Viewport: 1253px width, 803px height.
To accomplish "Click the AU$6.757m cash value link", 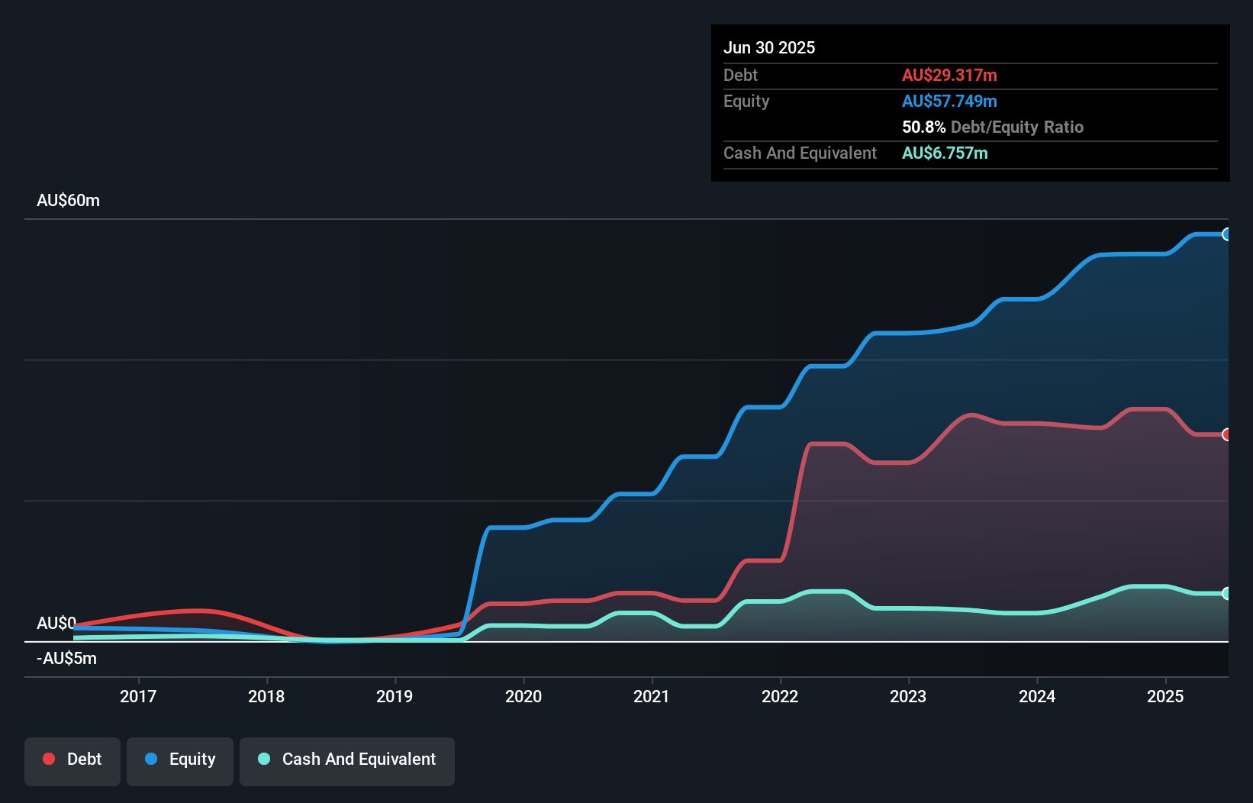I will (x=945, y=153).
